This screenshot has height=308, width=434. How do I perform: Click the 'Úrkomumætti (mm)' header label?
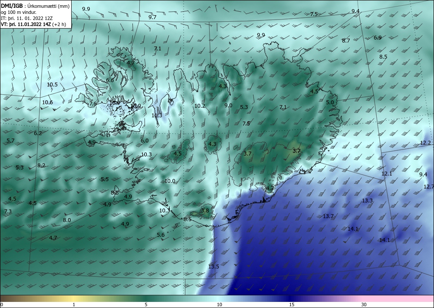pyautogui.click(x=49, y=7)
